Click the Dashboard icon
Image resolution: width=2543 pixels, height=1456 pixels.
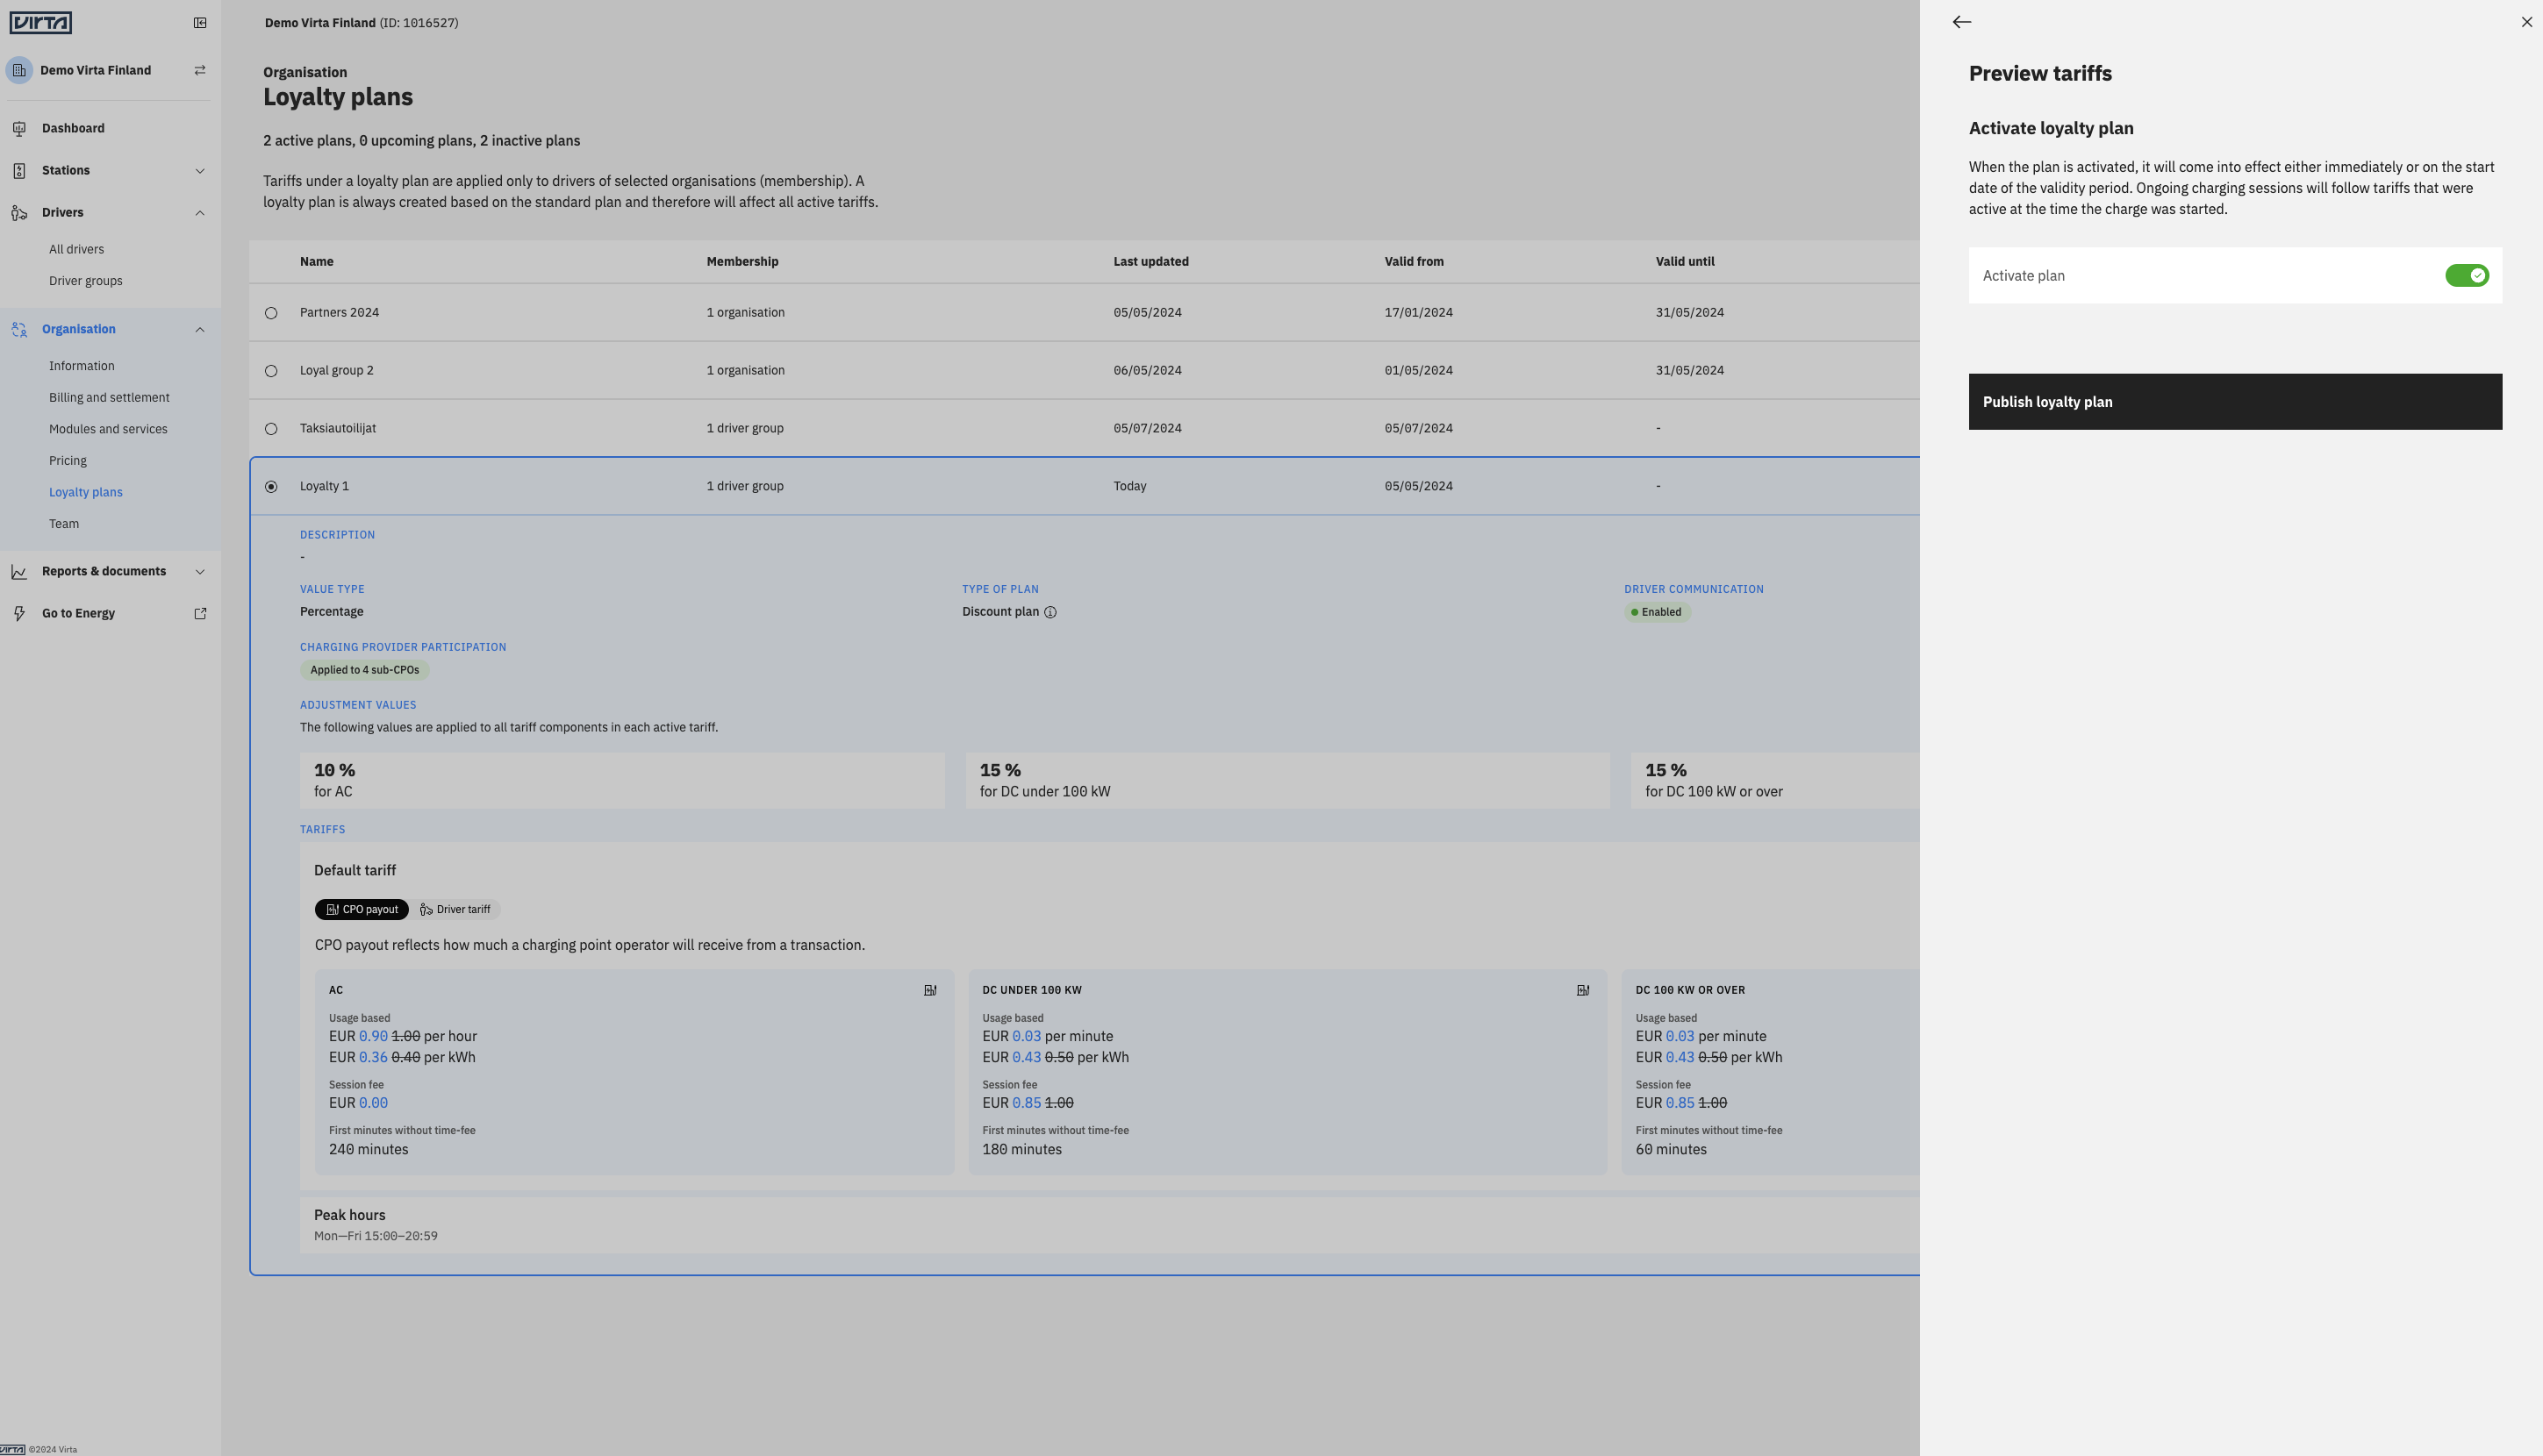click(19, 128)
